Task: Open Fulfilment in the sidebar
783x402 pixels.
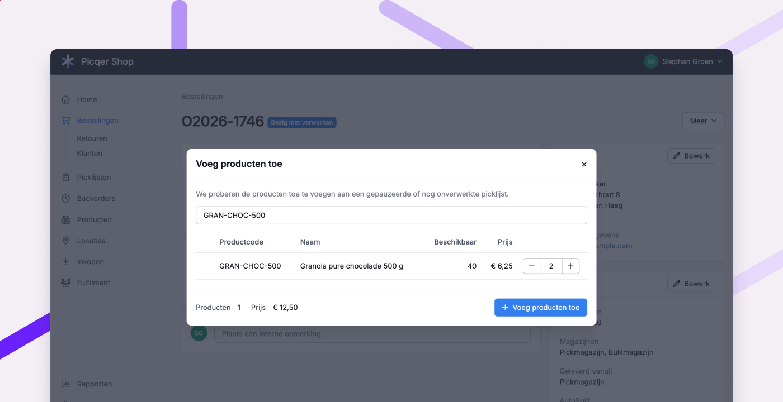Action: (x=93, y=283)
